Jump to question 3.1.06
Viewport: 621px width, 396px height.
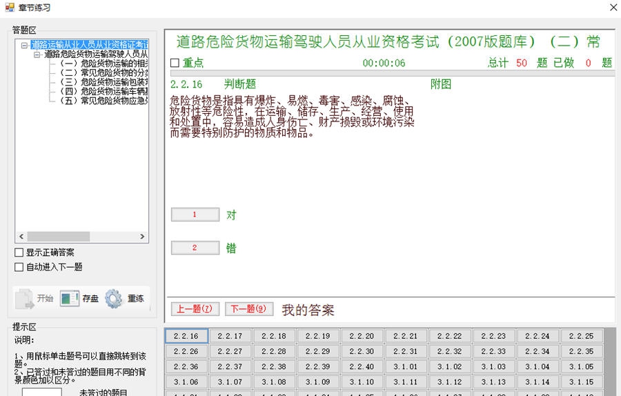pyautogui.click(x=186, y=382)
